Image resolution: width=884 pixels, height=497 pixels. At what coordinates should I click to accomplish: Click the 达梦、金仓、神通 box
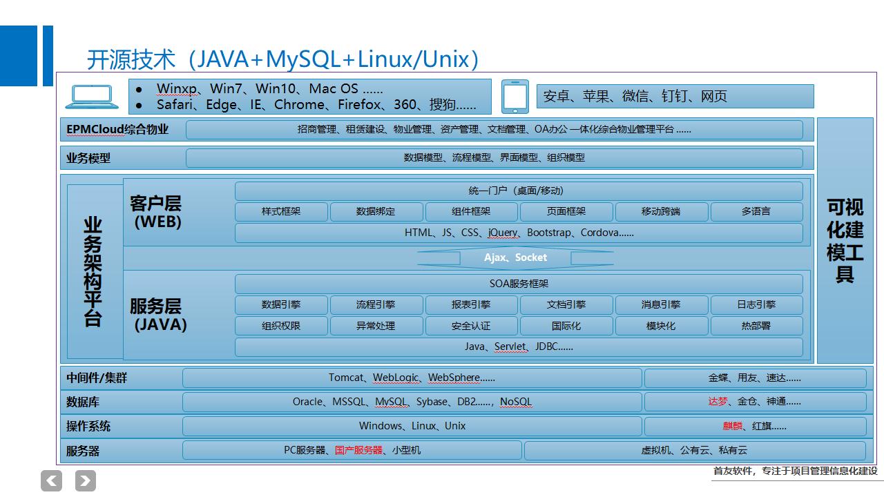coord(756,402)
